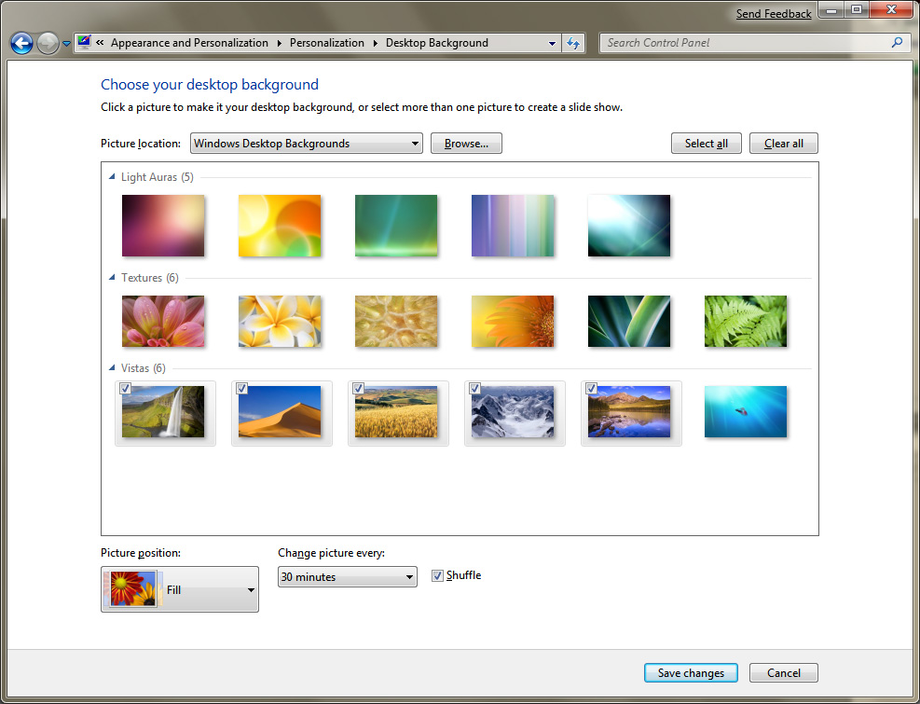
Task: Collapse the Vistas group
Action: pyautogui.click(x=112, y=368)
